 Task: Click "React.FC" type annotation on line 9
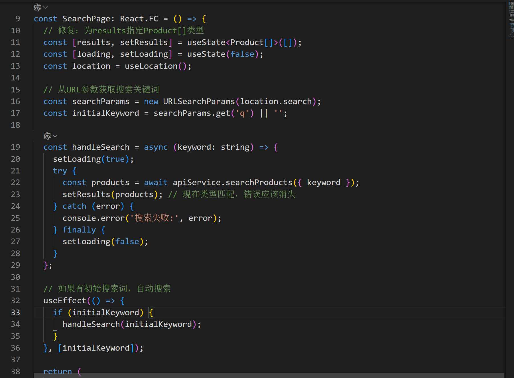(x=139, y=19)
